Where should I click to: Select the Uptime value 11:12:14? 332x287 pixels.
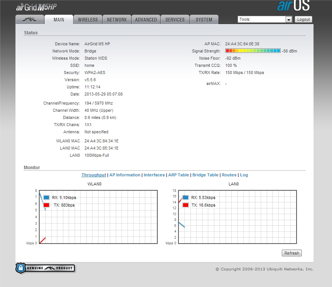tap(92, 87)
